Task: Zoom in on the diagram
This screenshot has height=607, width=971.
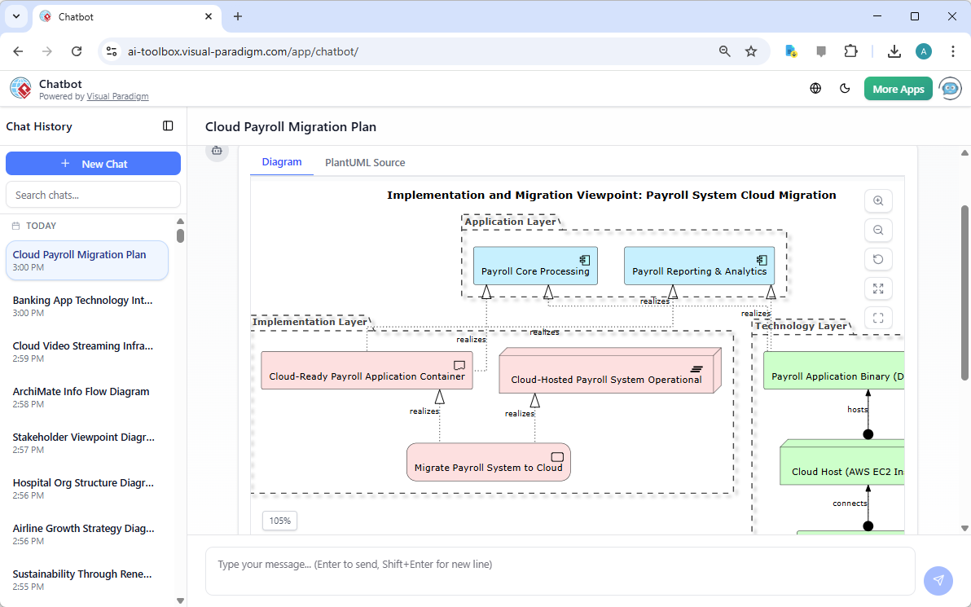Action: pos(878,201)
